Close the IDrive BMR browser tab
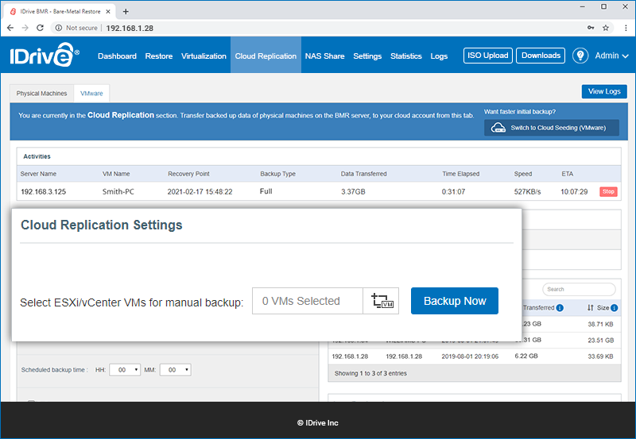Image resolution: width=636 pixels, height=439 pixels. pos(108,11)
